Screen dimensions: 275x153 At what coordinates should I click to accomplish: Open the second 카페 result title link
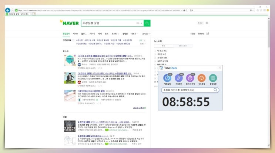(93, 136)
